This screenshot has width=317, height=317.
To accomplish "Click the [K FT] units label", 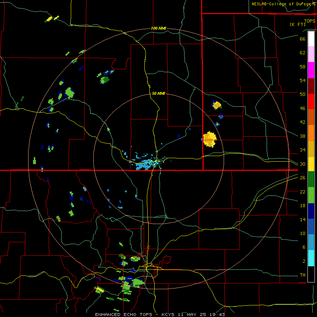I will [x=298, y=24].
